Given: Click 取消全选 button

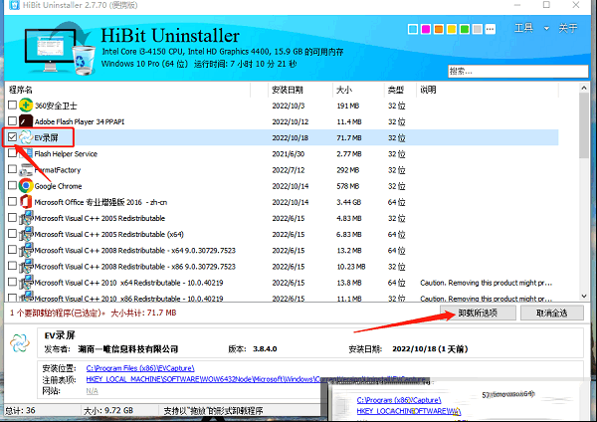Looking at the screenshot, I should 551,314.
